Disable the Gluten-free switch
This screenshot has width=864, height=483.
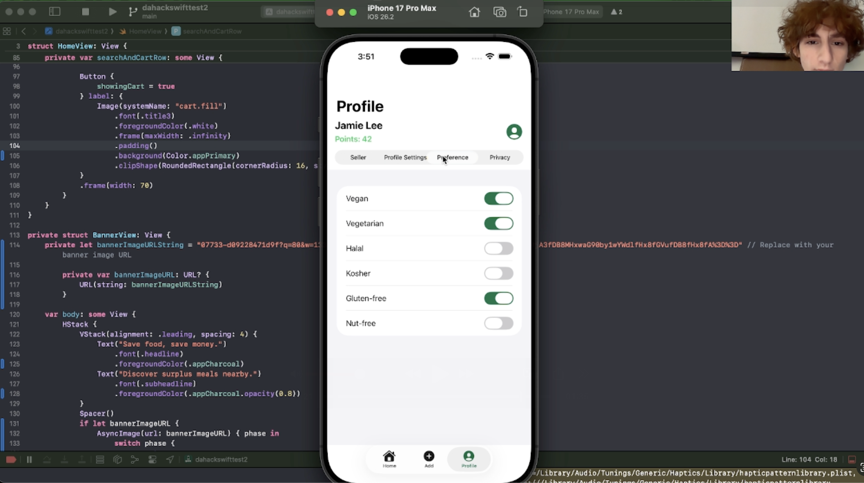pyautogui.click(x=498, y=298)
